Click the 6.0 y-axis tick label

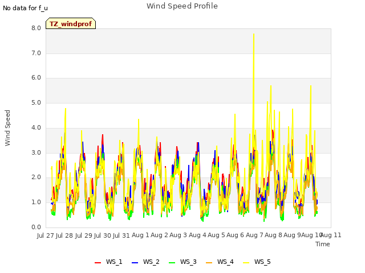[36, 78]
